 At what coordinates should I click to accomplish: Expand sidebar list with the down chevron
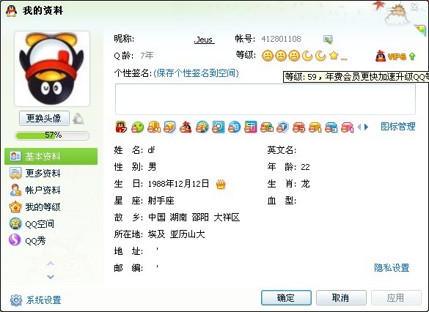coord(51,277)
